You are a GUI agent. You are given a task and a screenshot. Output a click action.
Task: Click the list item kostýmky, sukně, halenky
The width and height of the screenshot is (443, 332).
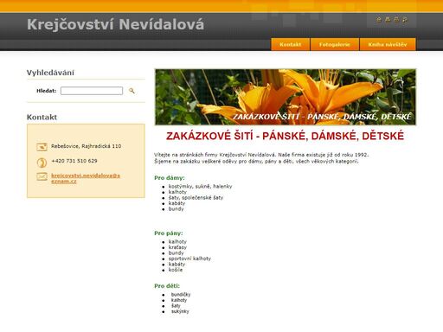(200, 187)
